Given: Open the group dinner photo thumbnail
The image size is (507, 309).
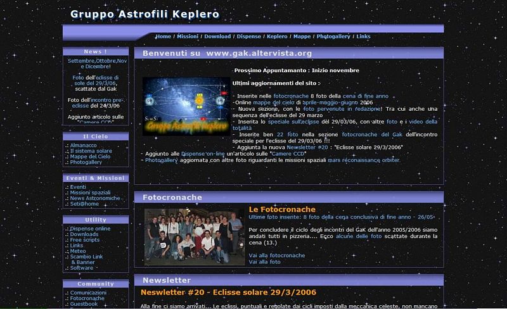Looking at the screenshot, I should click(195, 237).
